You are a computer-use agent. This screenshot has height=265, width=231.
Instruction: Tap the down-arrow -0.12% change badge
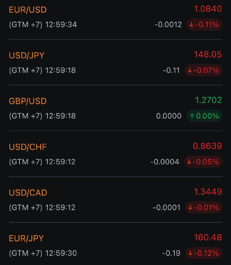pyautogui.click(x=204, y=253)
